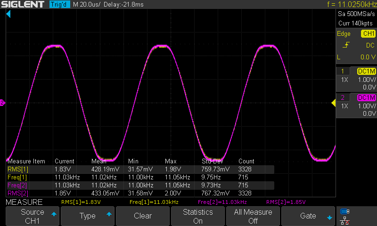Click the Curr 140kpts memory depth text
This screenshot has width=377, height=226.
point(355,23)
